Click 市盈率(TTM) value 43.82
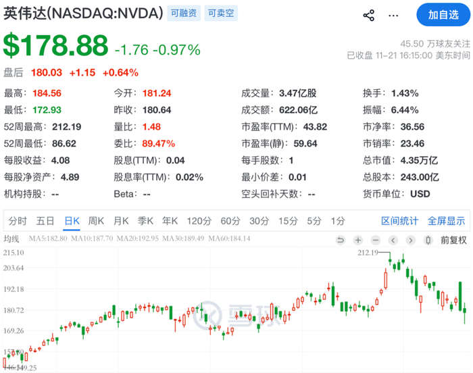 (x=316, y=127)
